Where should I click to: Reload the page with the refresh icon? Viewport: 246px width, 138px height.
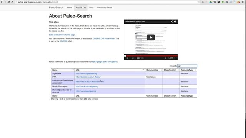pos(9,2)
